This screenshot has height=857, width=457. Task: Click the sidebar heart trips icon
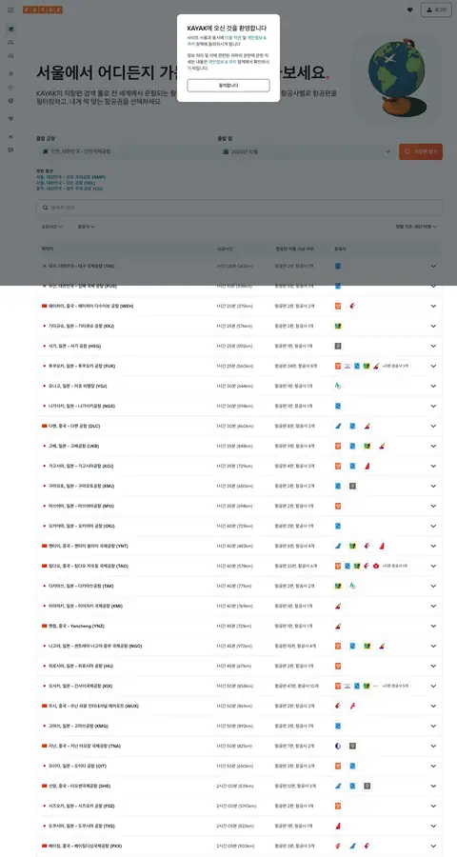click(x=10, y=119)
